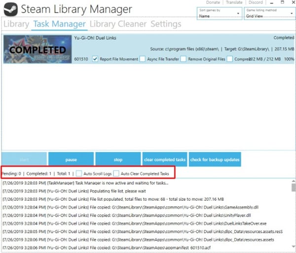Click the Steam logo icon
The height and width of the screenshot is (253, 296).
pos(11,9)
